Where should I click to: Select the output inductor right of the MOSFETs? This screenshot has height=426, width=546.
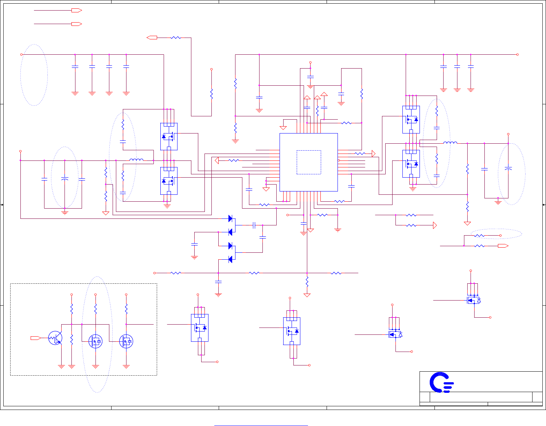click(450, 143)
